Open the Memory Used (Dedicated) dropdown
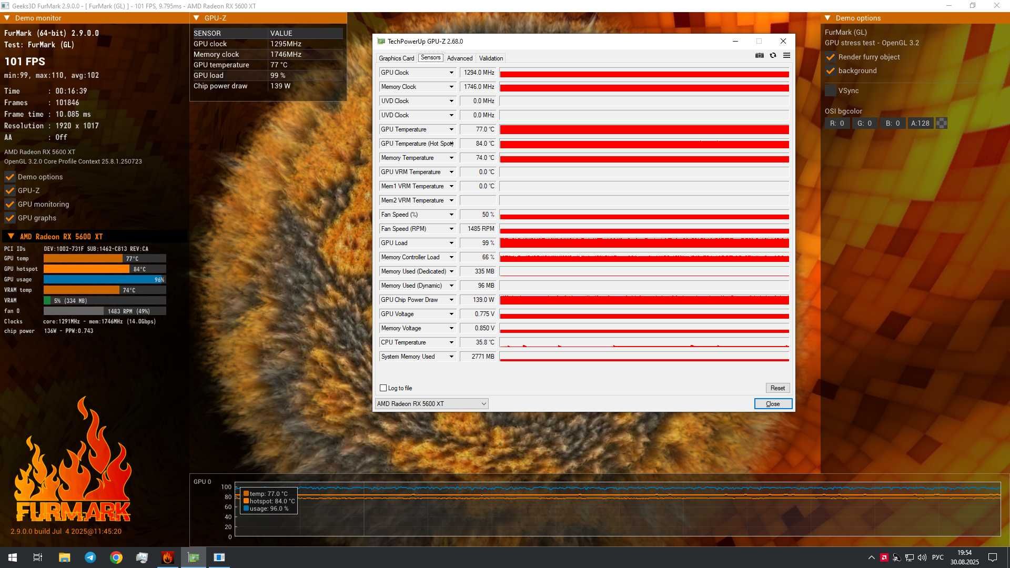Screen dimensions: 1010x568 coord(451,271)
